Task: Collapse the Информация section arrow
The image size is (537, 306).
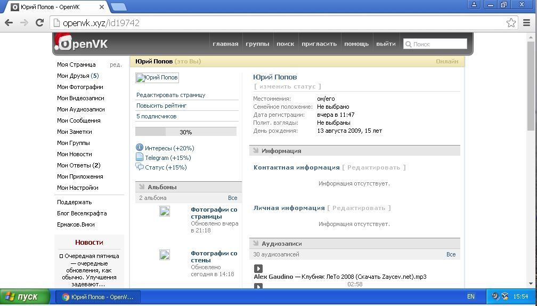Action: tap(256, 150)
